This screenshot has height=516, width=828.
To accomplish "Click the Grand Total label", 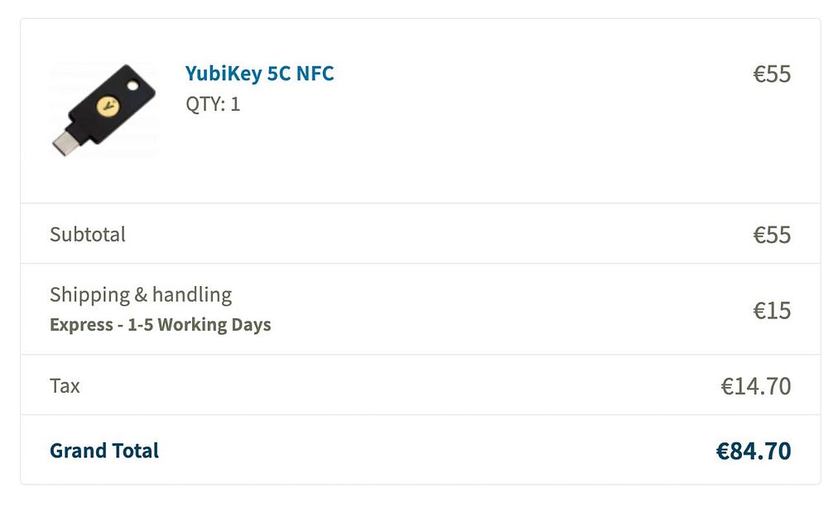I will [x=104, y=451].
